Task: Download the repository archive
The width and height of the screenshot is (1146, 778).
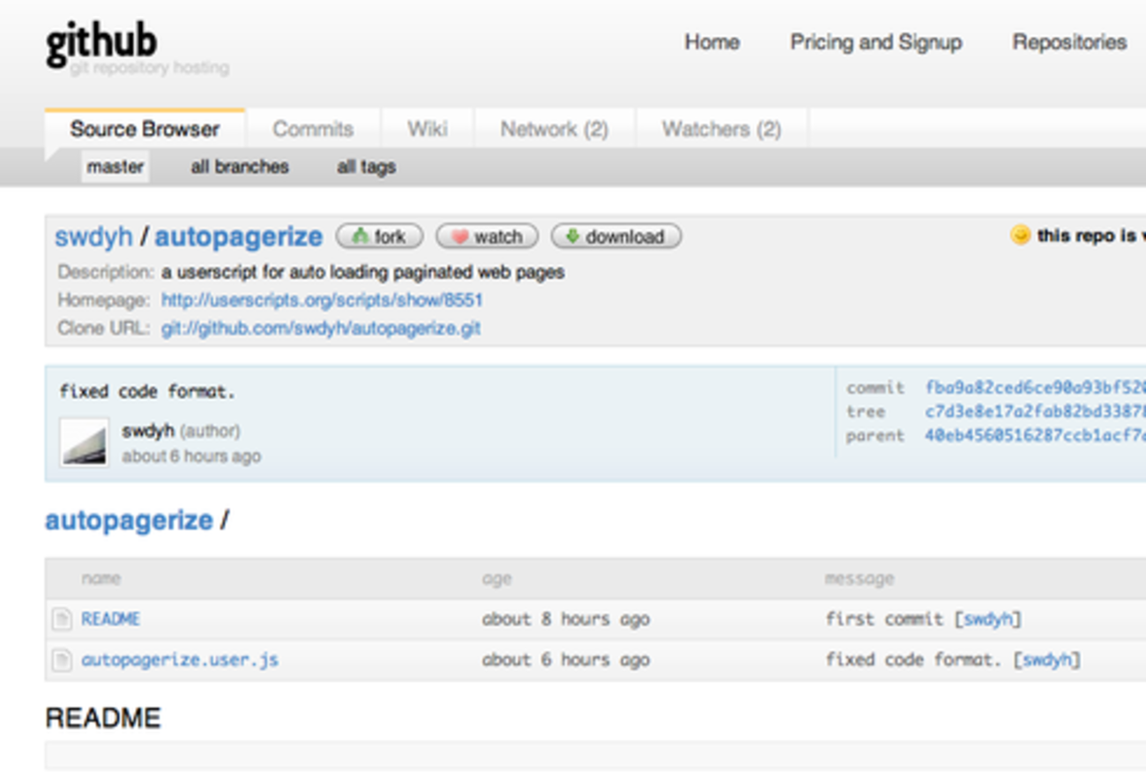Action: point(615,237)
